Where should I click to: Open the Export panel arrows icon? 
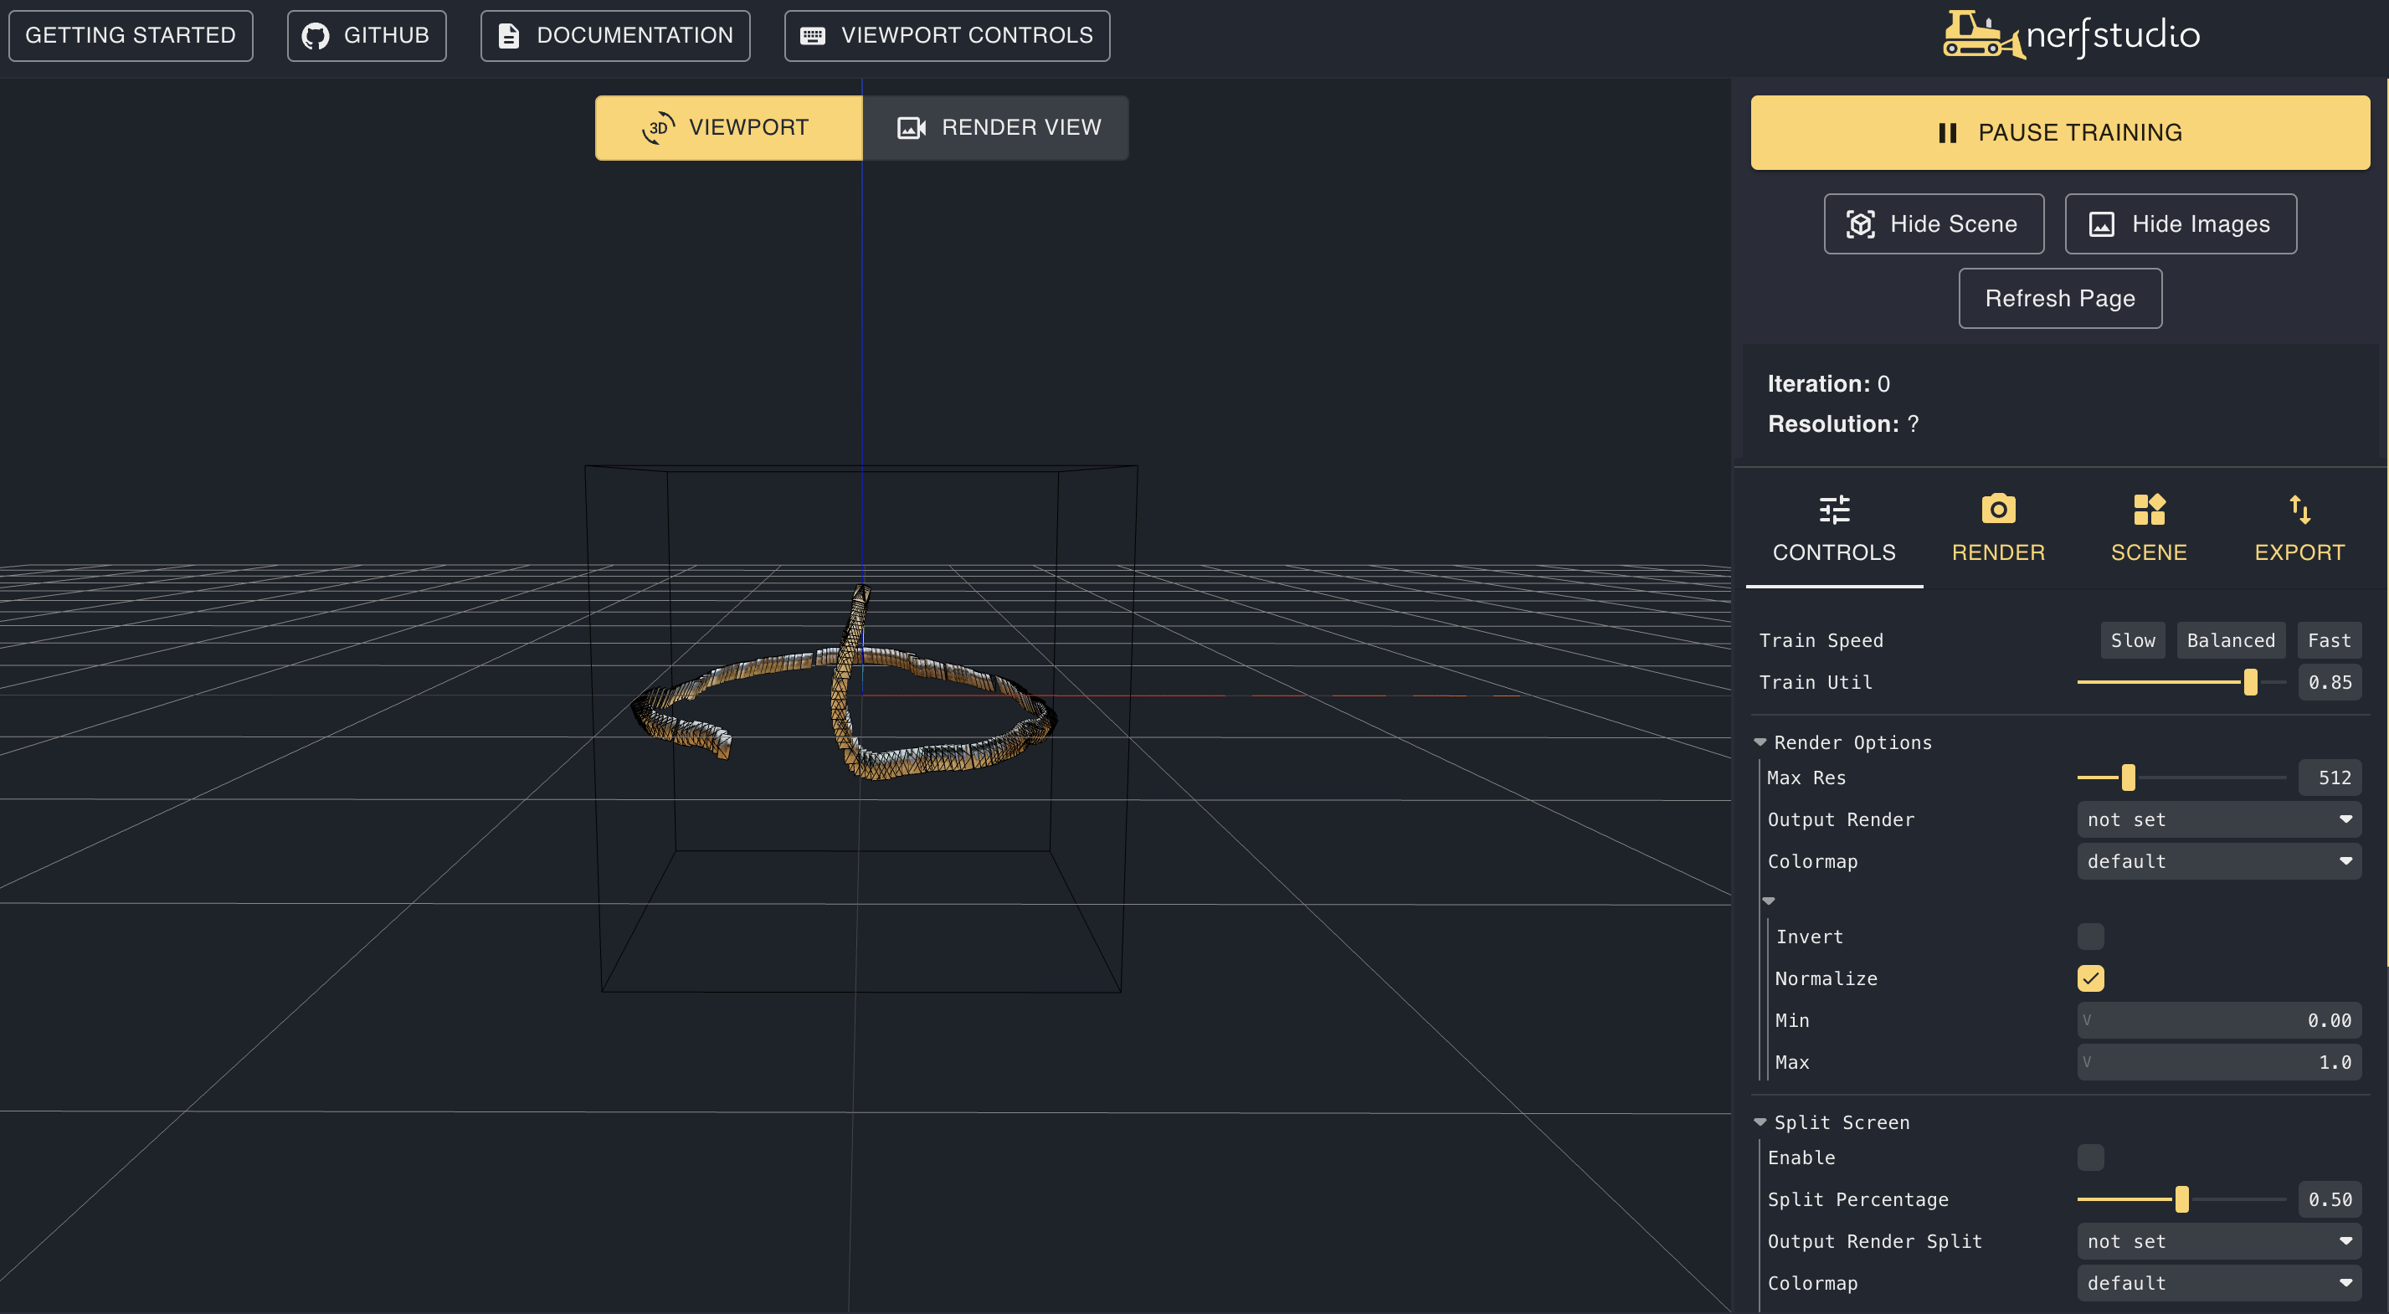tap(2300, 509)
